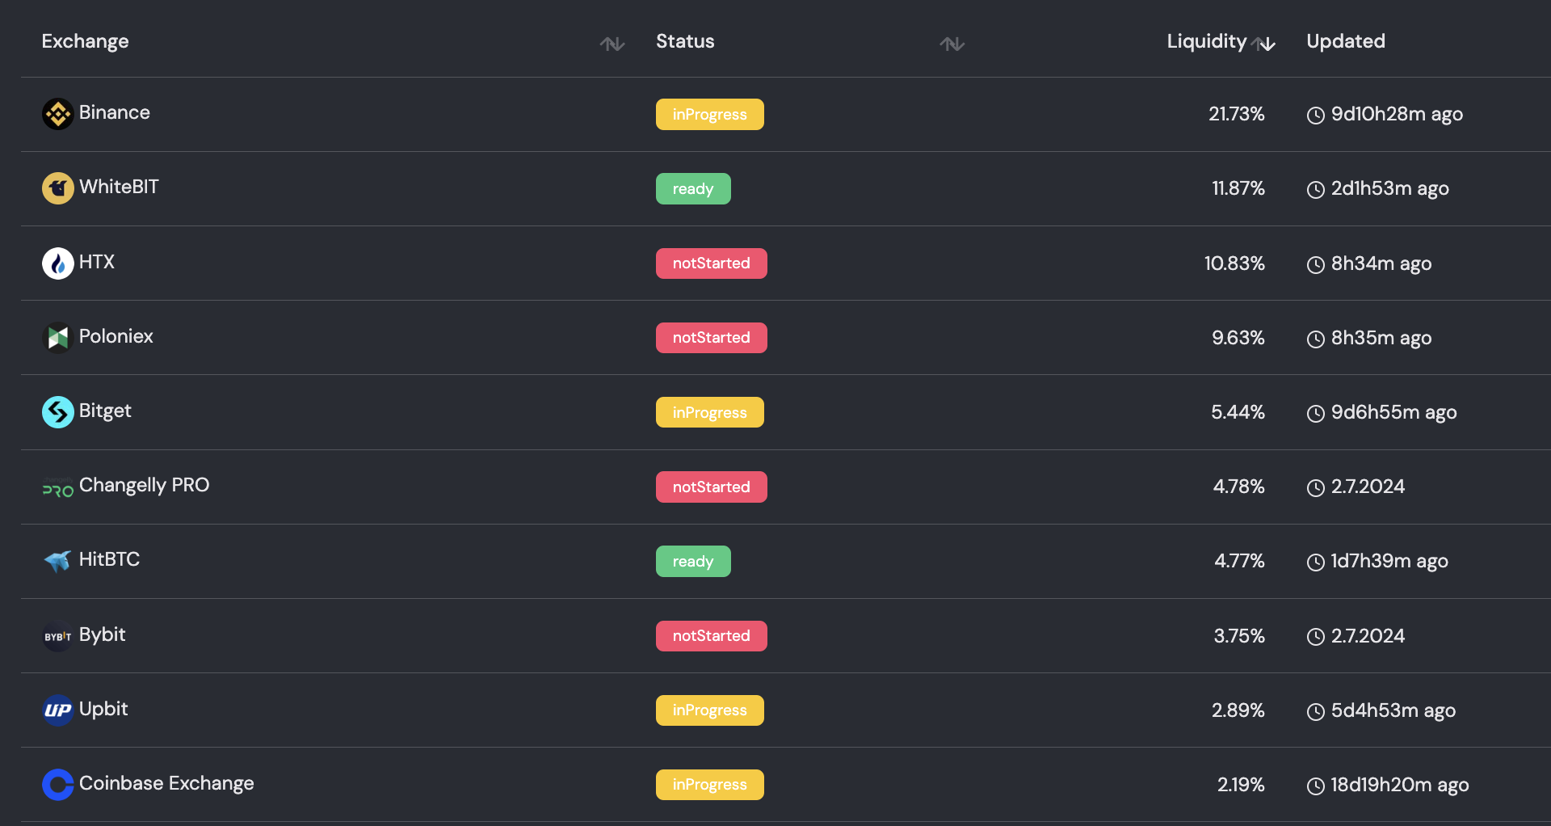Click the Poloniex logo icon

(x=58, y=338)
